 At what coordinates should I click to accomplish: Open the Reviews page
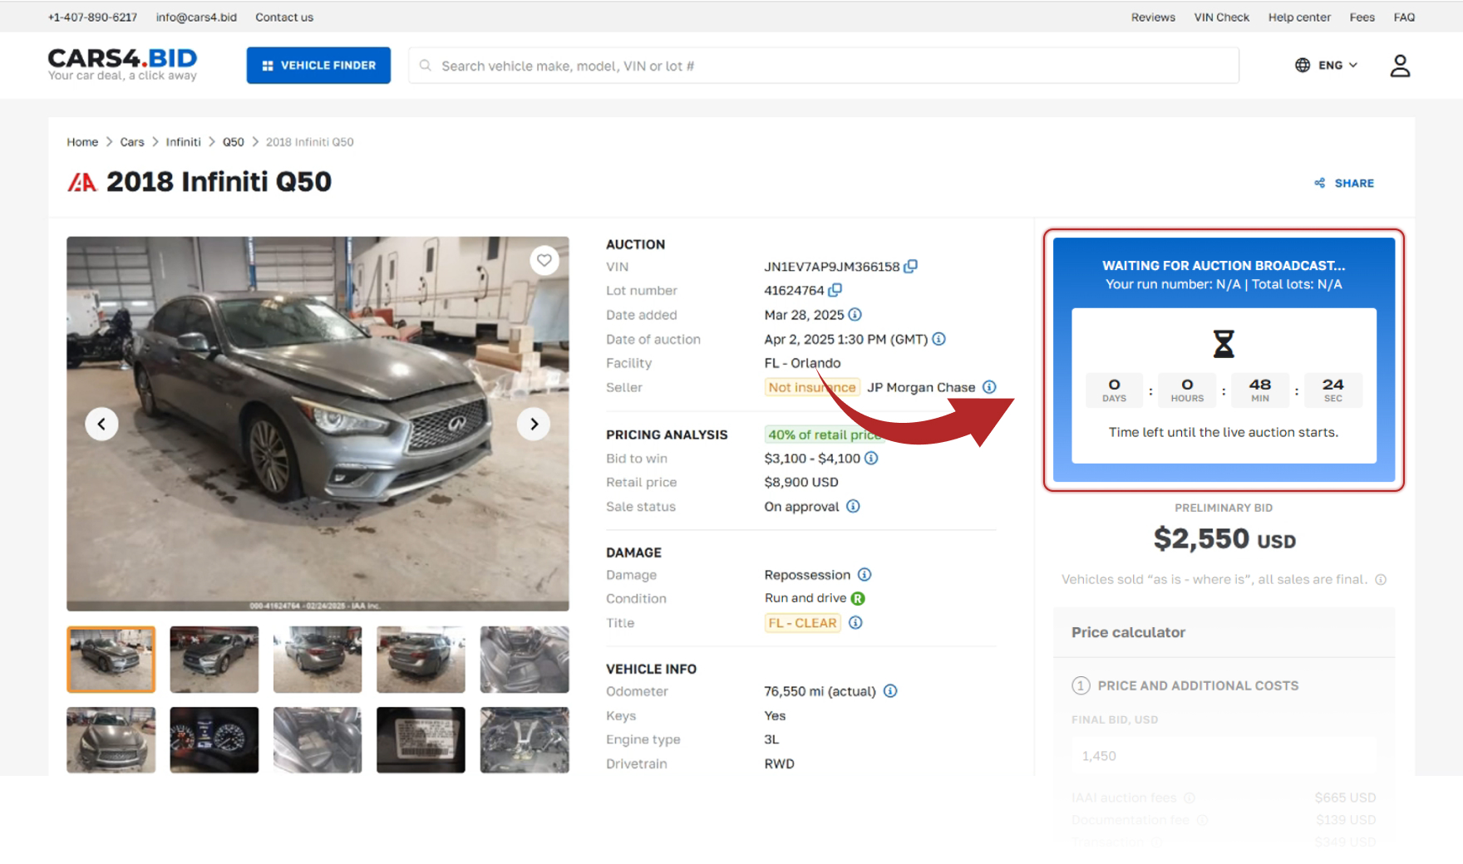[x=1153, y=17]
